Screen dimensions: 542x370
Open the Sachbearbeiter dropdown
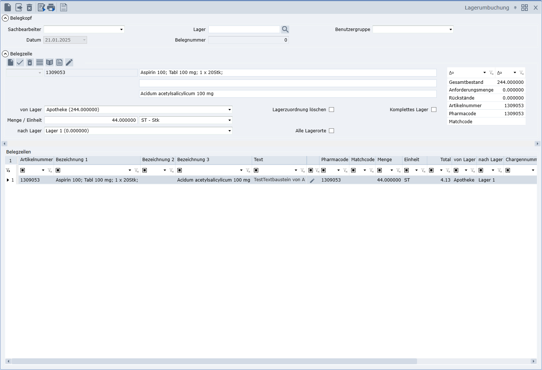tap(121, 30)
